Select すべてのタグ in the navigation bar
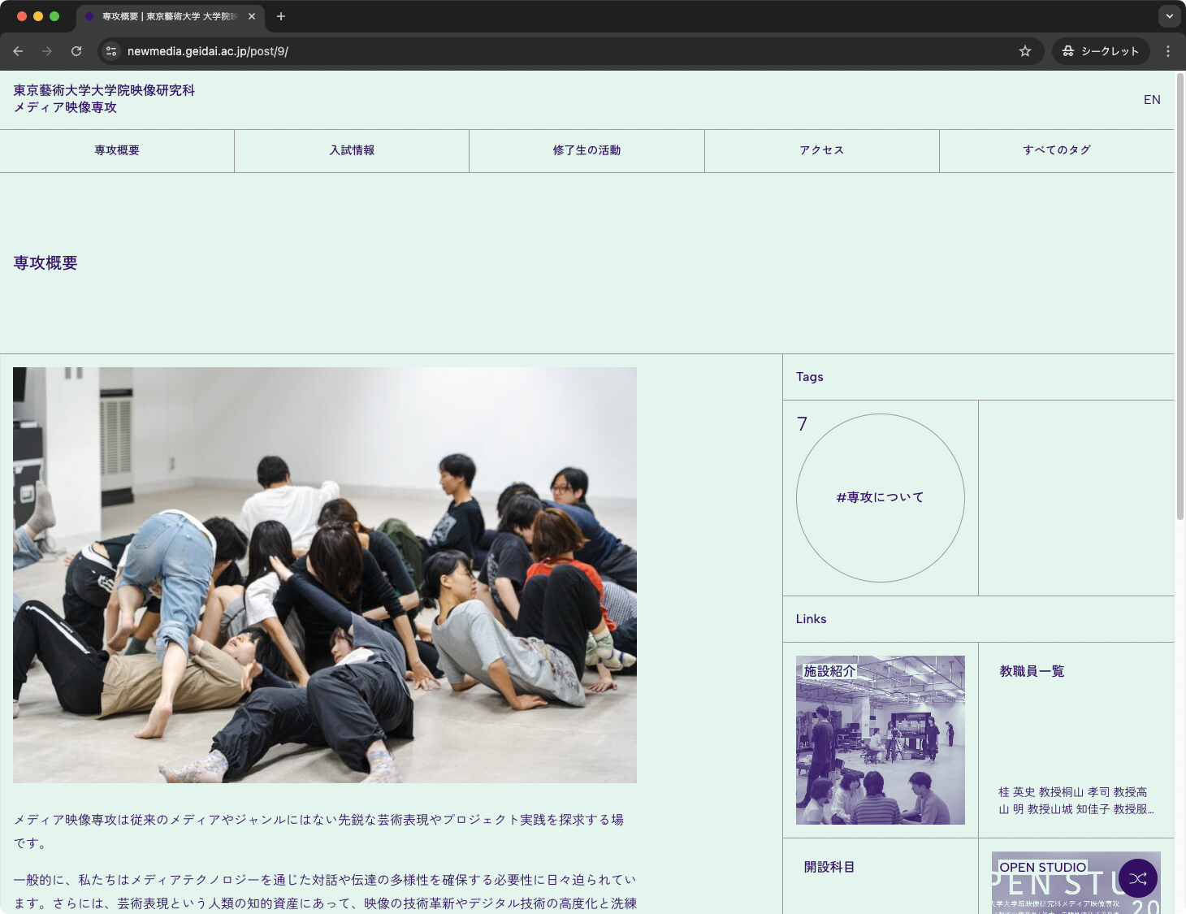The height and width of the screenshot is (914, 1186). 1056,150
